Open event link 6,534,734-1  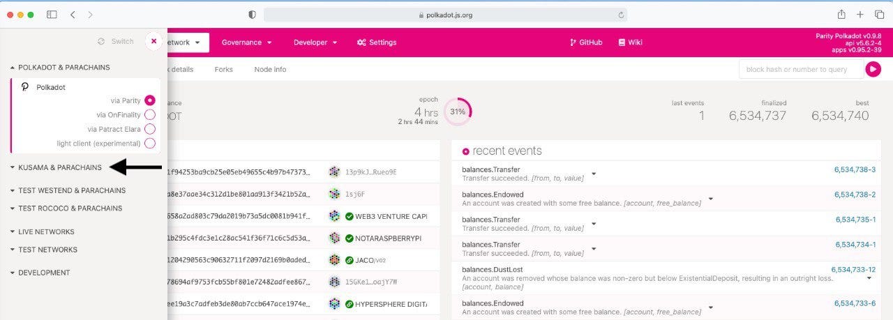point(855,245)
